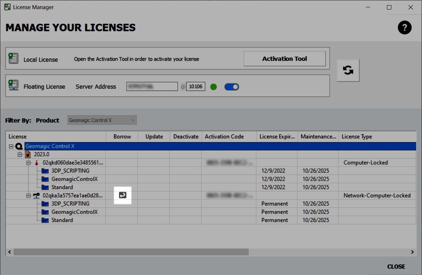The width and height of the screenshot is (422, 275).
Task: Click the green server status indicator
Action: click(213, 87)
